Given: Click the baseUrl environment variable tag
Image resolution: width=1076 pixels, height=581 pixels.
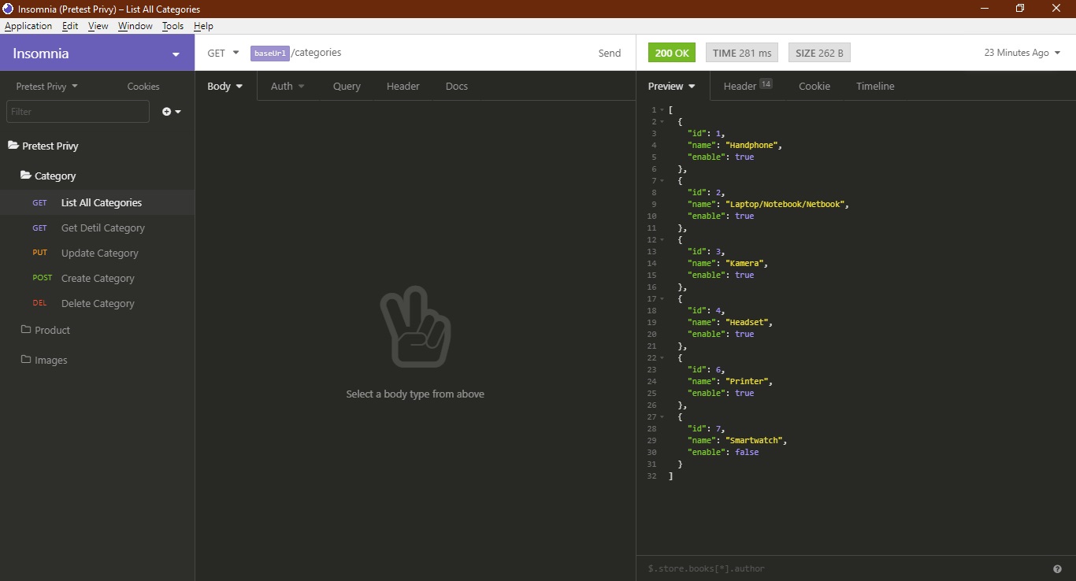Looking at the screenshot, I should point(270,53).
